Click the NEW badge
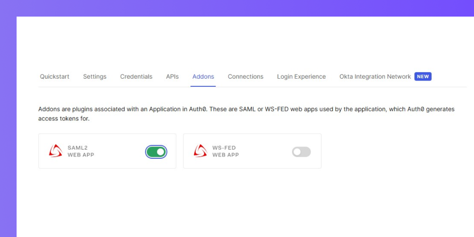 click(x=423, y=76)
